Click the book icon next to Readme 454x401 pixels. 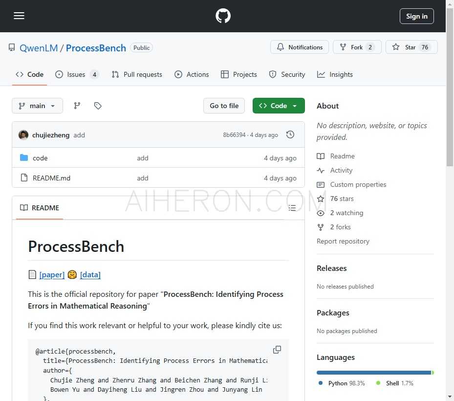click(321, 156)
